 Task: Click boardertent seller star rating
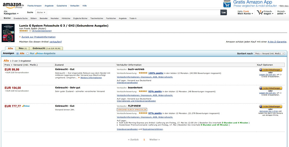pyautogui.click(x=143, y=91)
